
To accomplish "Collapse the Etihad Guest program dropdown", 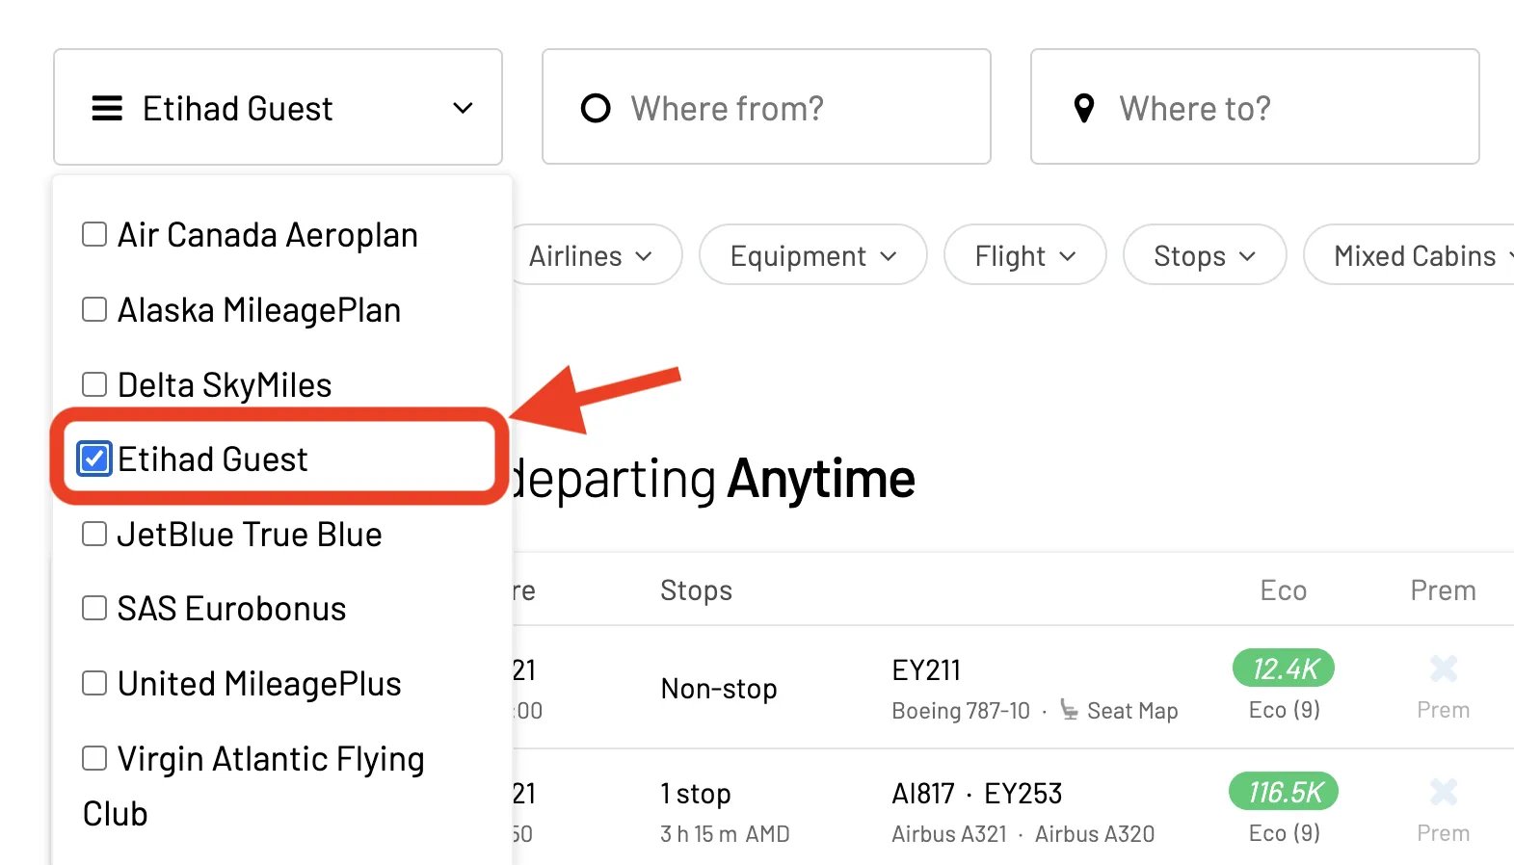I will (x=278, y=107).
